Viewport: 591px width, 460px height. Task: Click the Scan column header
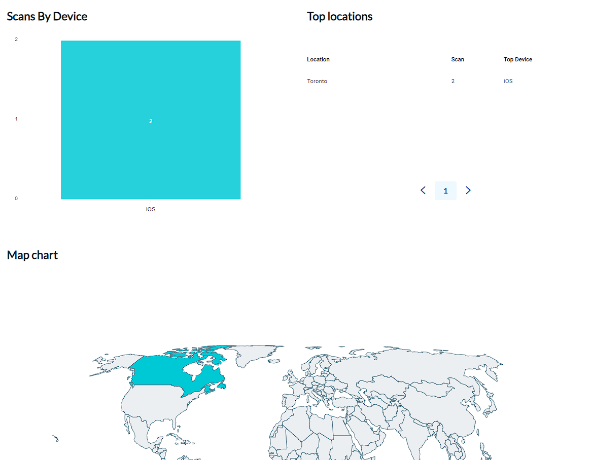point(458,59)
